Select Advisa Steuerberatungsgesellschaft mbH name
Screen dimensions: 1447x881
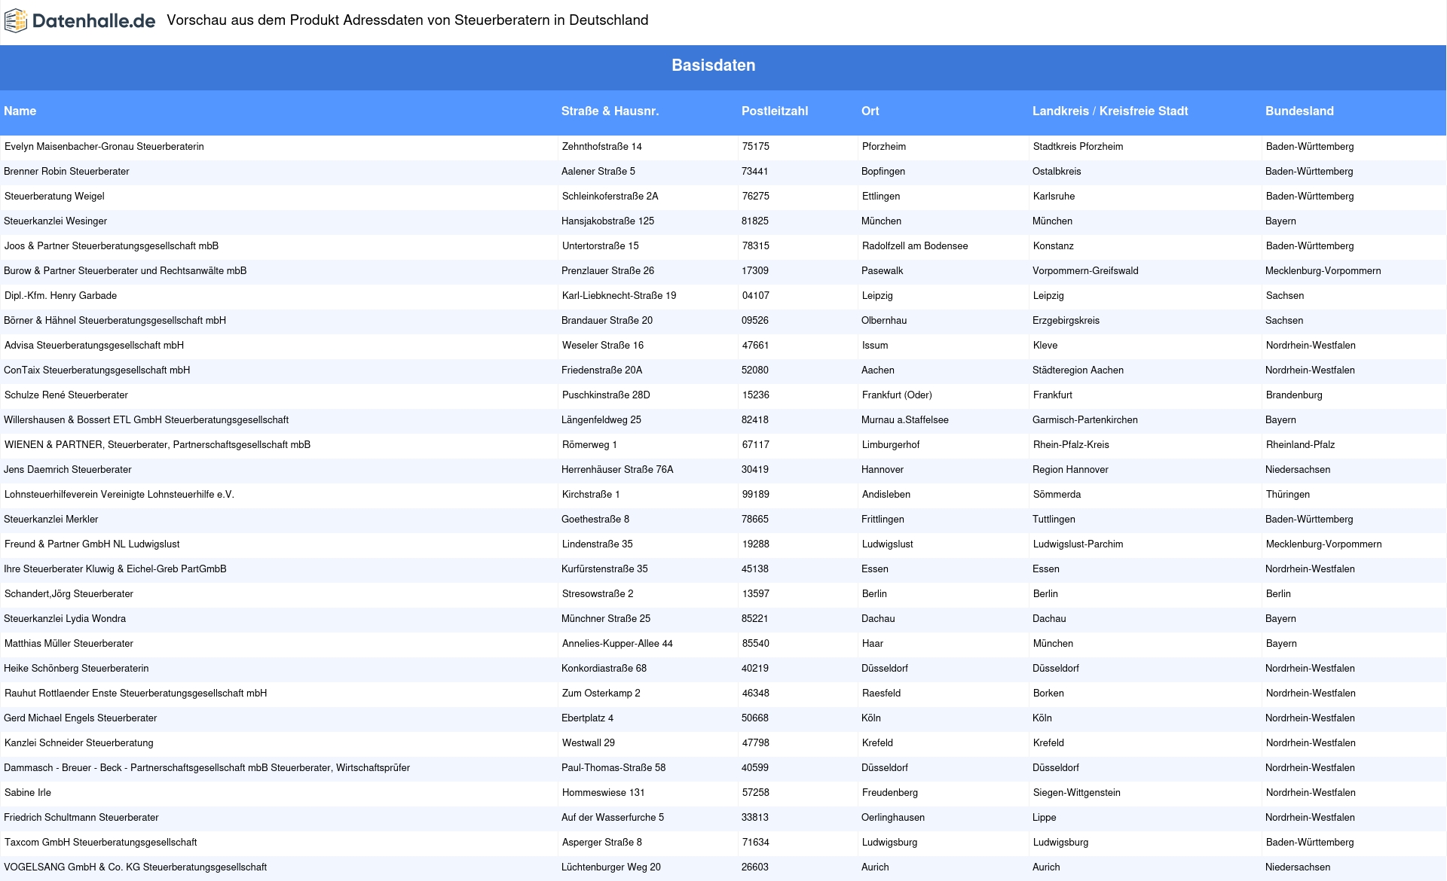click(x=94, y=346)
